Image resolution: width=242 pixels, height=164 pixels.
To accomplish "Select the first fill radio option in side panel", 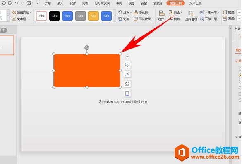I will pos(240,69).
